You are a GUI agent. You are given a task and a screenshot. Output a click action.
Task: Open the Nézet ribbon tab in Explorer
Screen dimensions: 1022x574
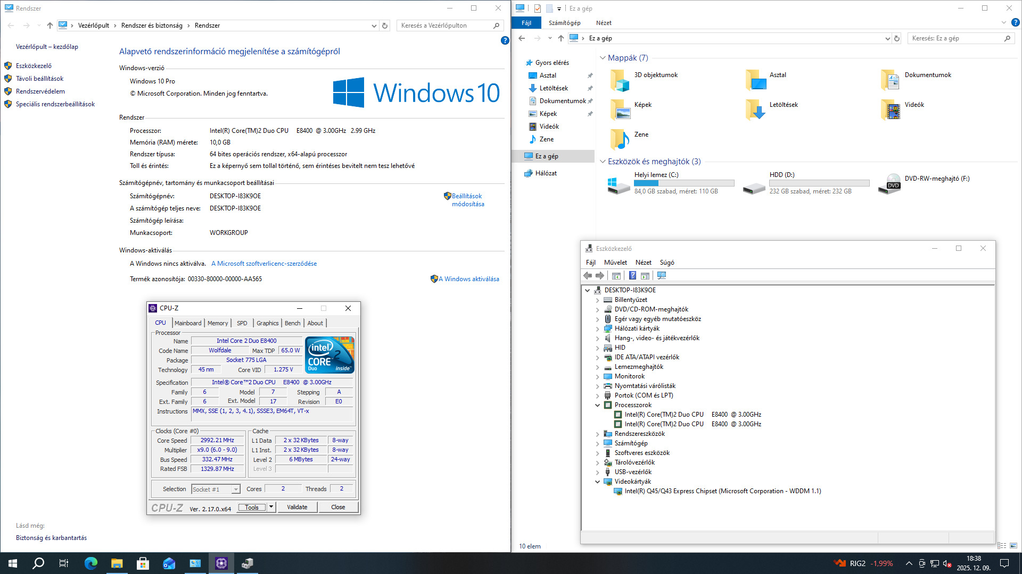604,23
